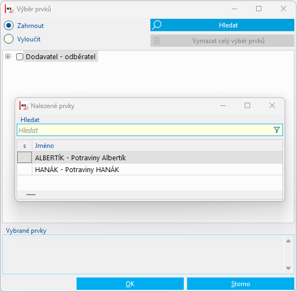
Task: Select row ALBERTÍK - Potraviny Albertík
Action: point(150,158)
